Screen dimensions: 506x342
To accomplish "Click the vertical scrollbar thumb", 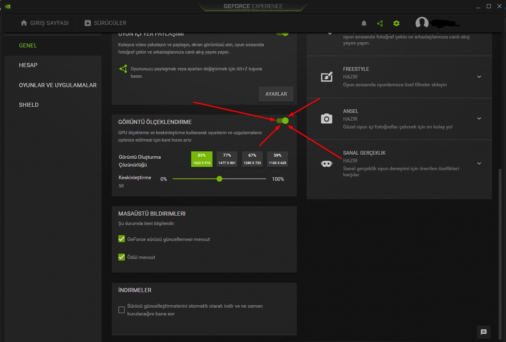I will click(x=499, y=254).
